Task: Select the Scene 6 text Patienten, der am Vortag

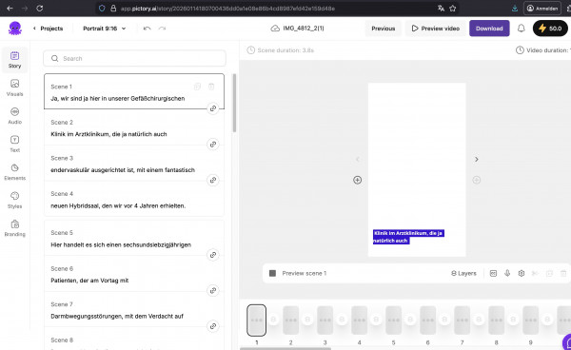Action: click(x=89, y=281)
